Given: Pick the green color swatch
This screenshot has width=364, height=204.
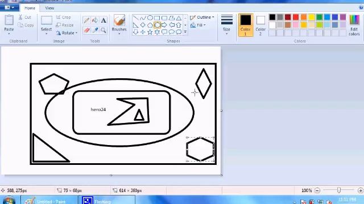Looking at the screenshot, I should 319,17.
